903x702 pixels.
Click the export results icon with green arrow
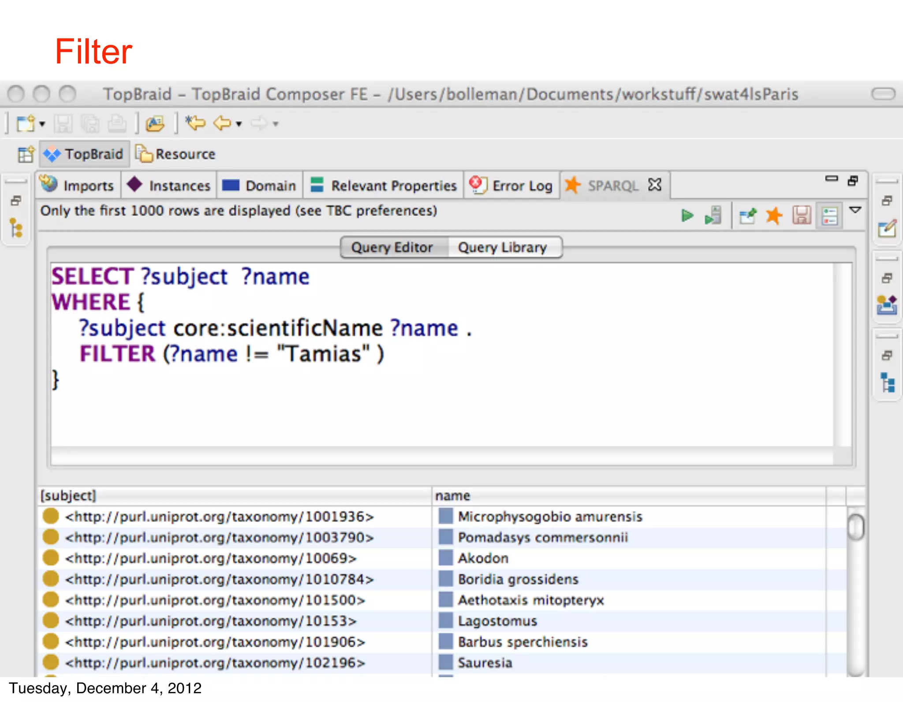click(747, 216)
